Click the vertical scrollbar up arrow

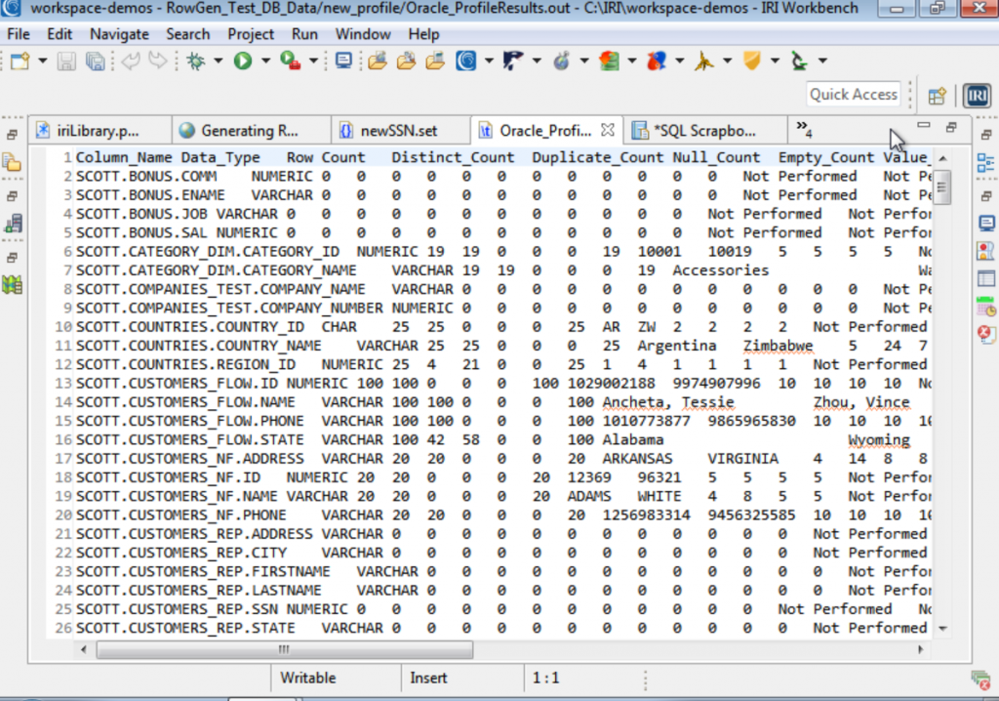coord(942,157)
